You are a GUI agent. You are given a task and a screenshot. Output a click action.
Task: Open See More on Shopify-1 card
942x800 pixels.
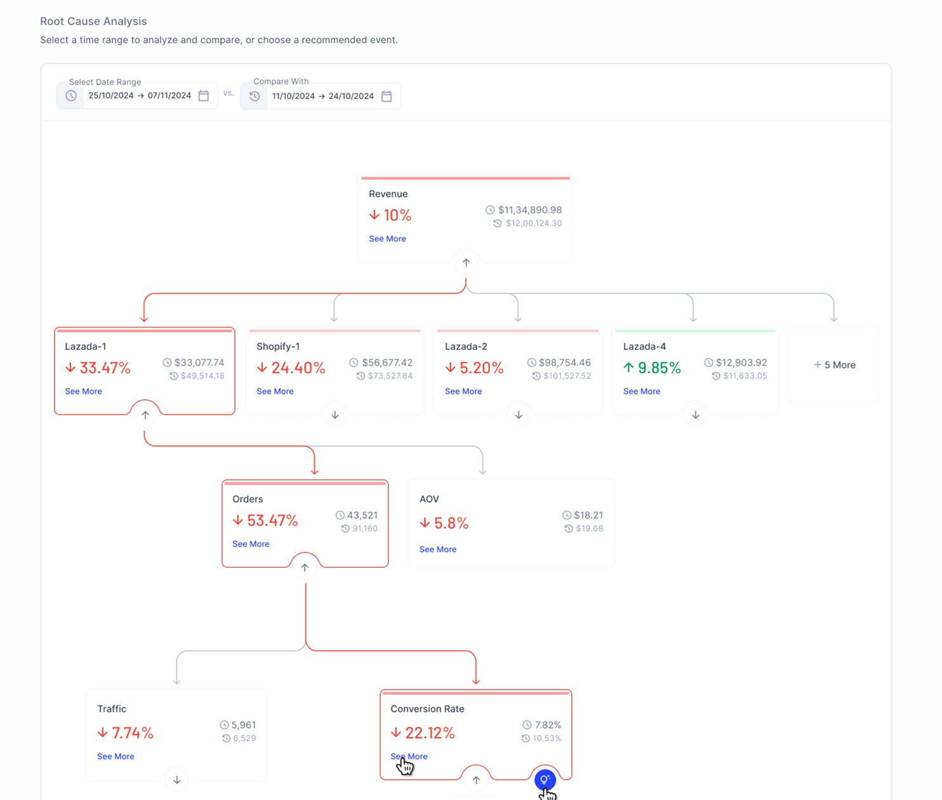coord(275,391)
